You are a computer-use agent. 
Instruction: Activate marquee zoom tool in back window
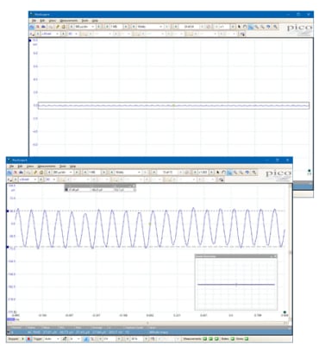tap(251, 27)
